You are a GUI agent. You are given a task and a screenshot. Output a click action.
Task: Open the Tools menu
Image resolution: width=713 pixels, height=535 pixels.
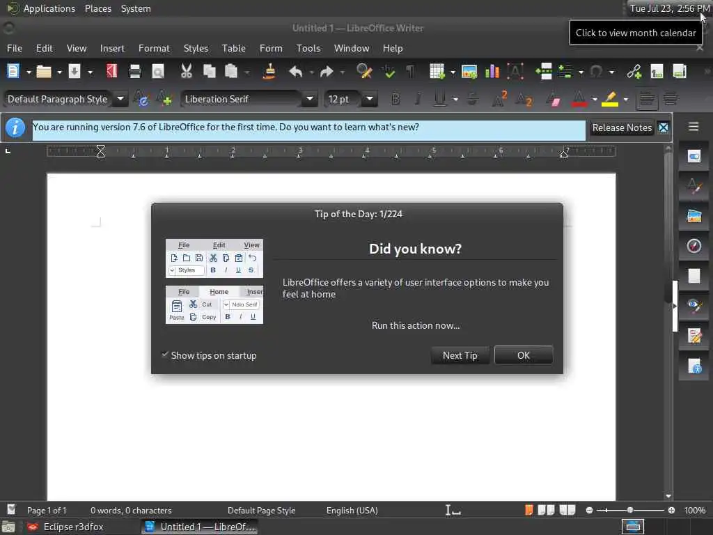click(308, 48)
